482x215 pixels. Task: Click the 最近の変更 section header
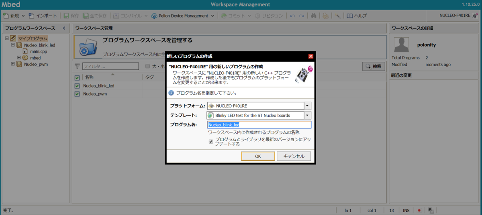434,75
